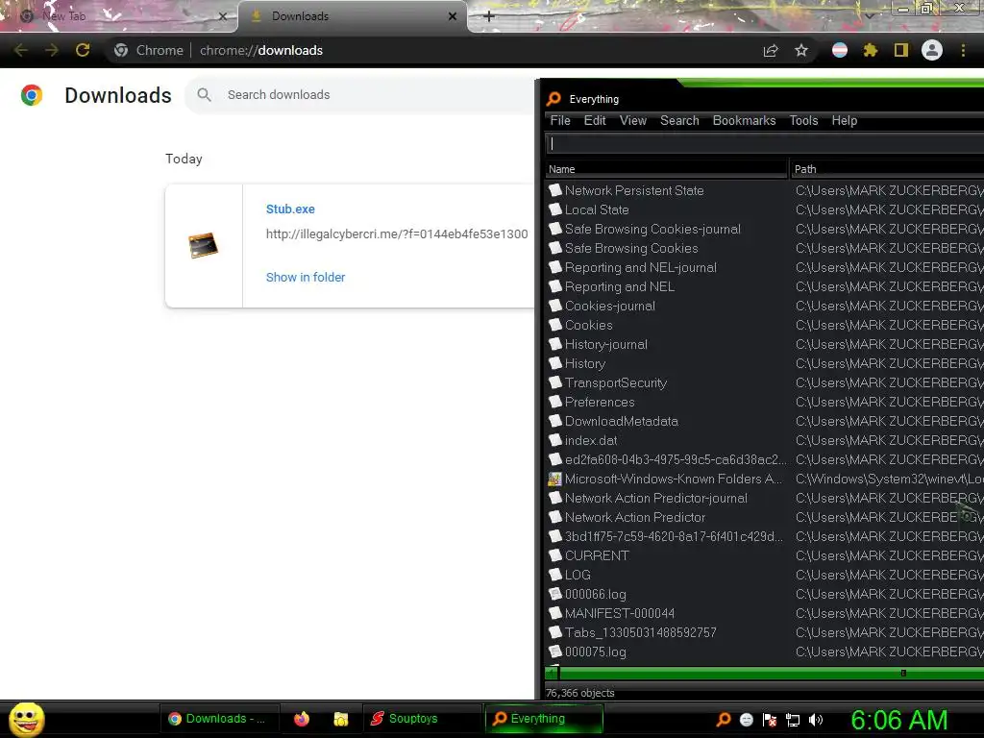Click the Everything tray icon in system tray
984x738 pixels.
coord(724,719)
